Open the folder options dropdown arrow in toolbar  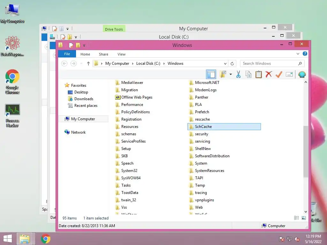pos(231,74)
